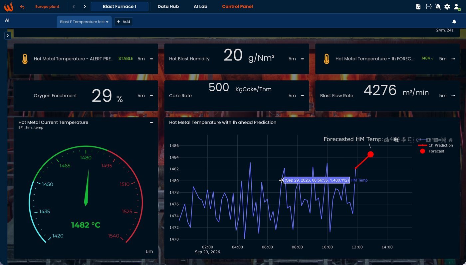
Task: Expand the left sidebar chevron
Action: pos(8,36)
